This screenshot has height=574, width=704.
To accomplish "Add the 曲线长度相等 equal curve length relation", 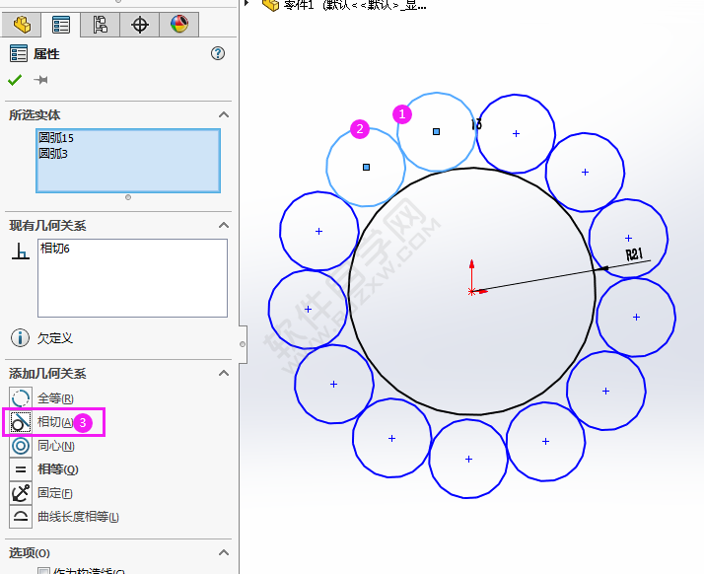I will pyautogui.click(x=77, y=517).
